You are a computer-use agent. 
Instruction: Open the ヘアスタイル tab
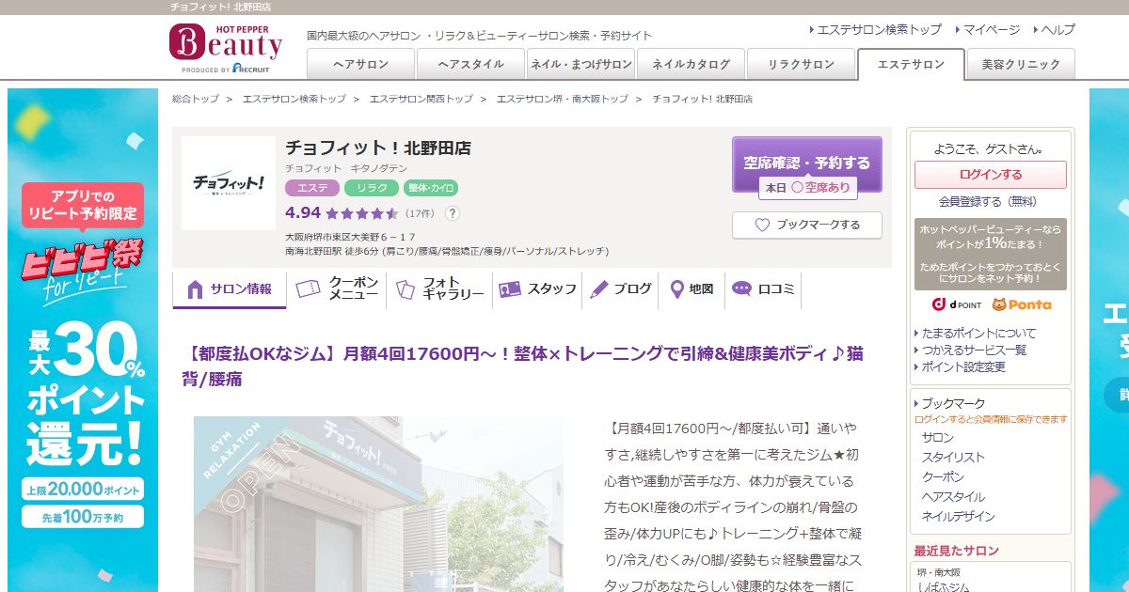point(470,64)
